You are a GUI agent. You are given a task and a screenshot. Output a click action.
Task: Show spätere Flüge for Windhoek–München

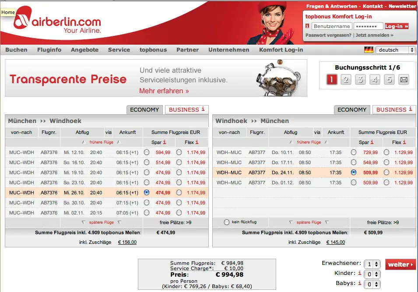[309, 222]
